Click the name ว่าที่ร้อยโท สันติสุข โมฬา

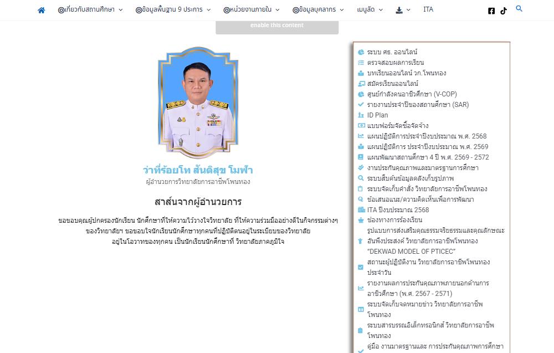(198, 170)
